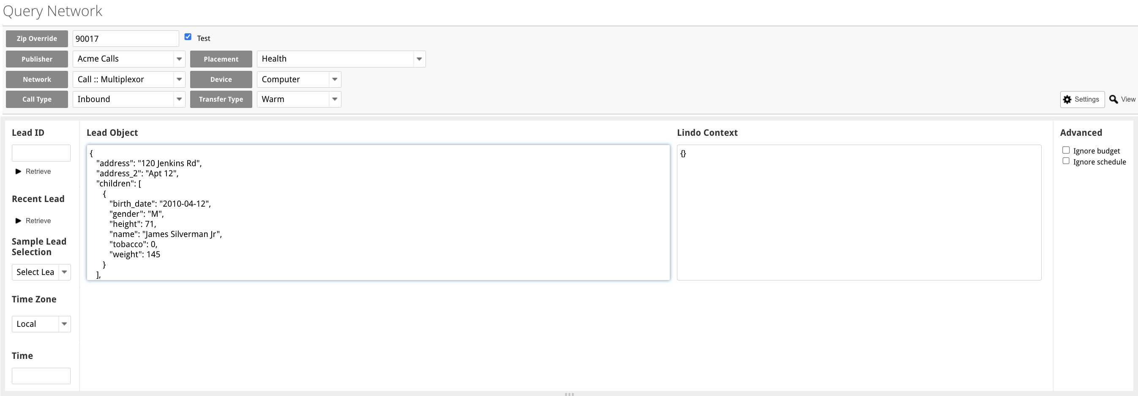This screenshot has height=396, width=1138.
Task: Click the magnifier icon next to View
Action: click(1114, 99)
